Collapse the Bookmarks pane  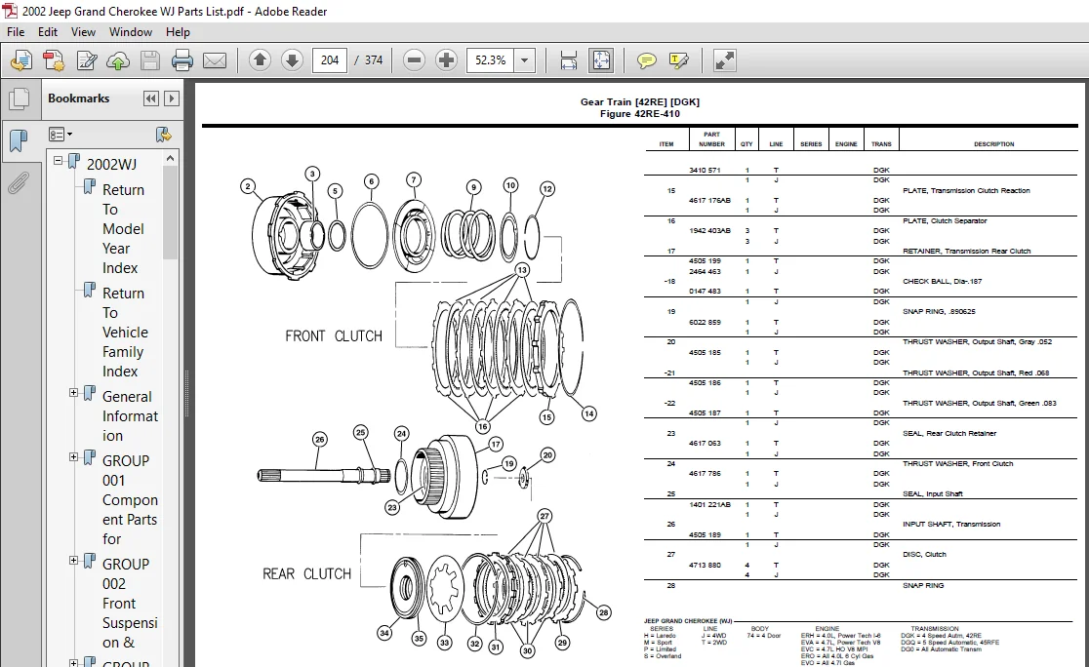150,98
